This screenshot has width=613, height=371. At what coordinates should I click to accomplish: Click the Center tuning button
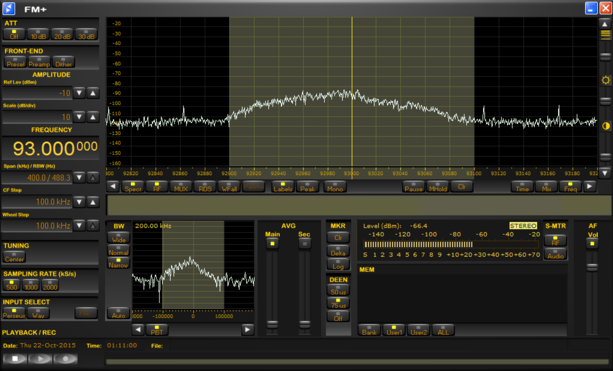[x=14, y=257]
